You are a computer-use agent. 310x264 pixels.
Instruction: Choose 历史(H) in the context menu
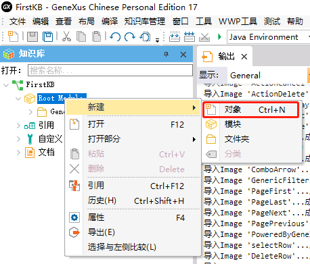click(133, 201)
